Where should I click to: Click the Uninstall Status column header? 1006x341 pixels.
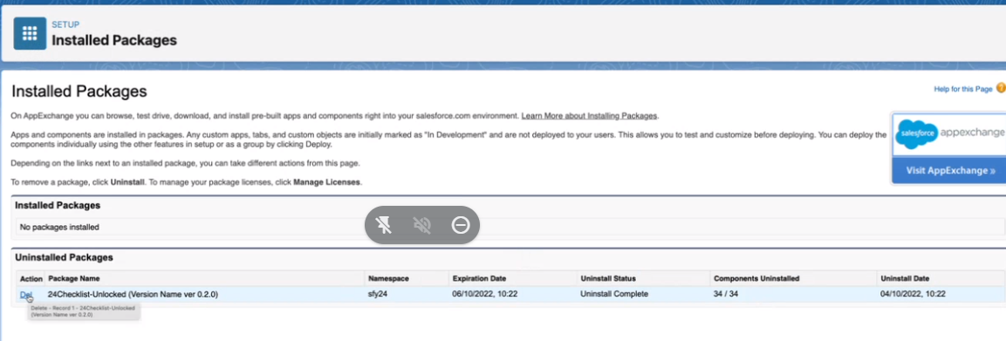tap(608, 279)
